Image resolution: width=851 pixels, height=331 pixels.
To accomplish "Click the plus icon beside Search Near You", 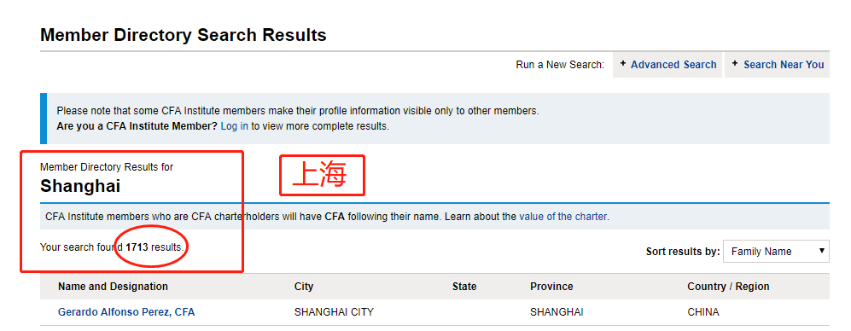I will point(735,63).
